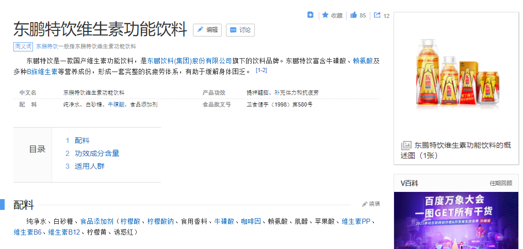The image size is (523, 249).
Task: Click the share arrow icon
Action: tap(377, 15)
